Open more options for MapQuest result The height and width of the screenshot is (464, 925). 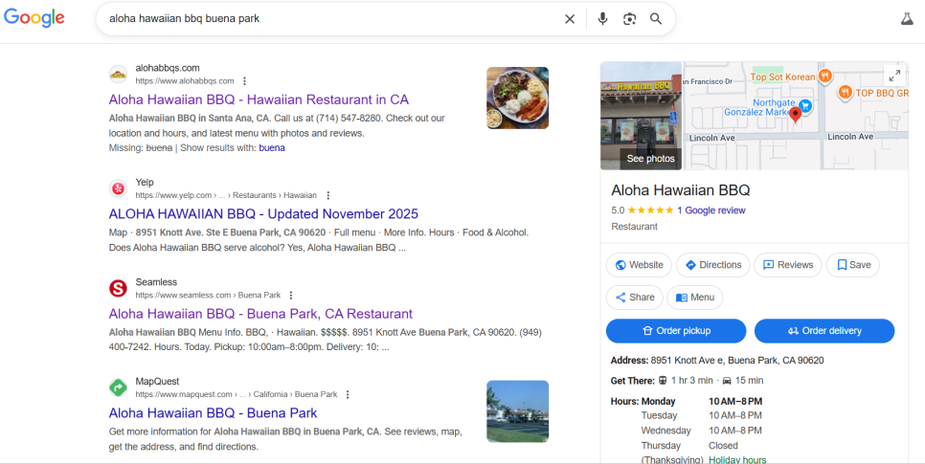click(x=348, y=394)
